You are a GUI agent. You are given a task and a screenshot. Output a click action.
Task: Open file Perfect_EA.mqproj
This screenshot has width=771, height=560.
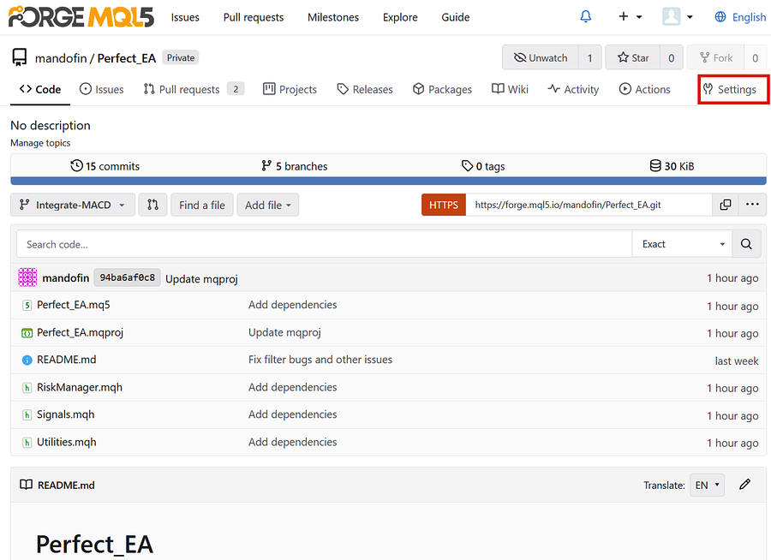coord(81,332)
